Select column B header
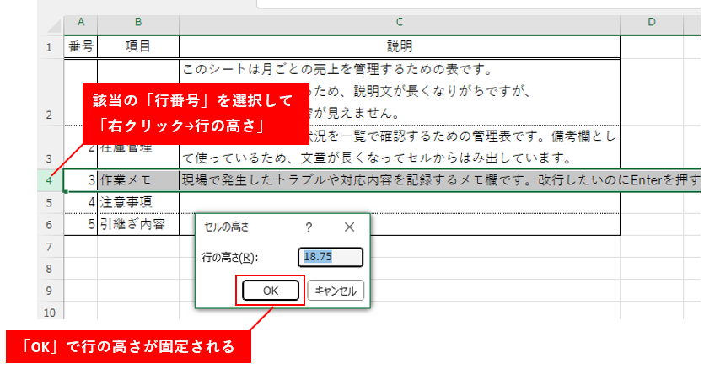This screenshot has height=369, width=704. [137, 21]
